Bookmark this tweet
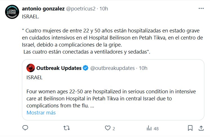 pyautogui.click(x=190, y=128)
